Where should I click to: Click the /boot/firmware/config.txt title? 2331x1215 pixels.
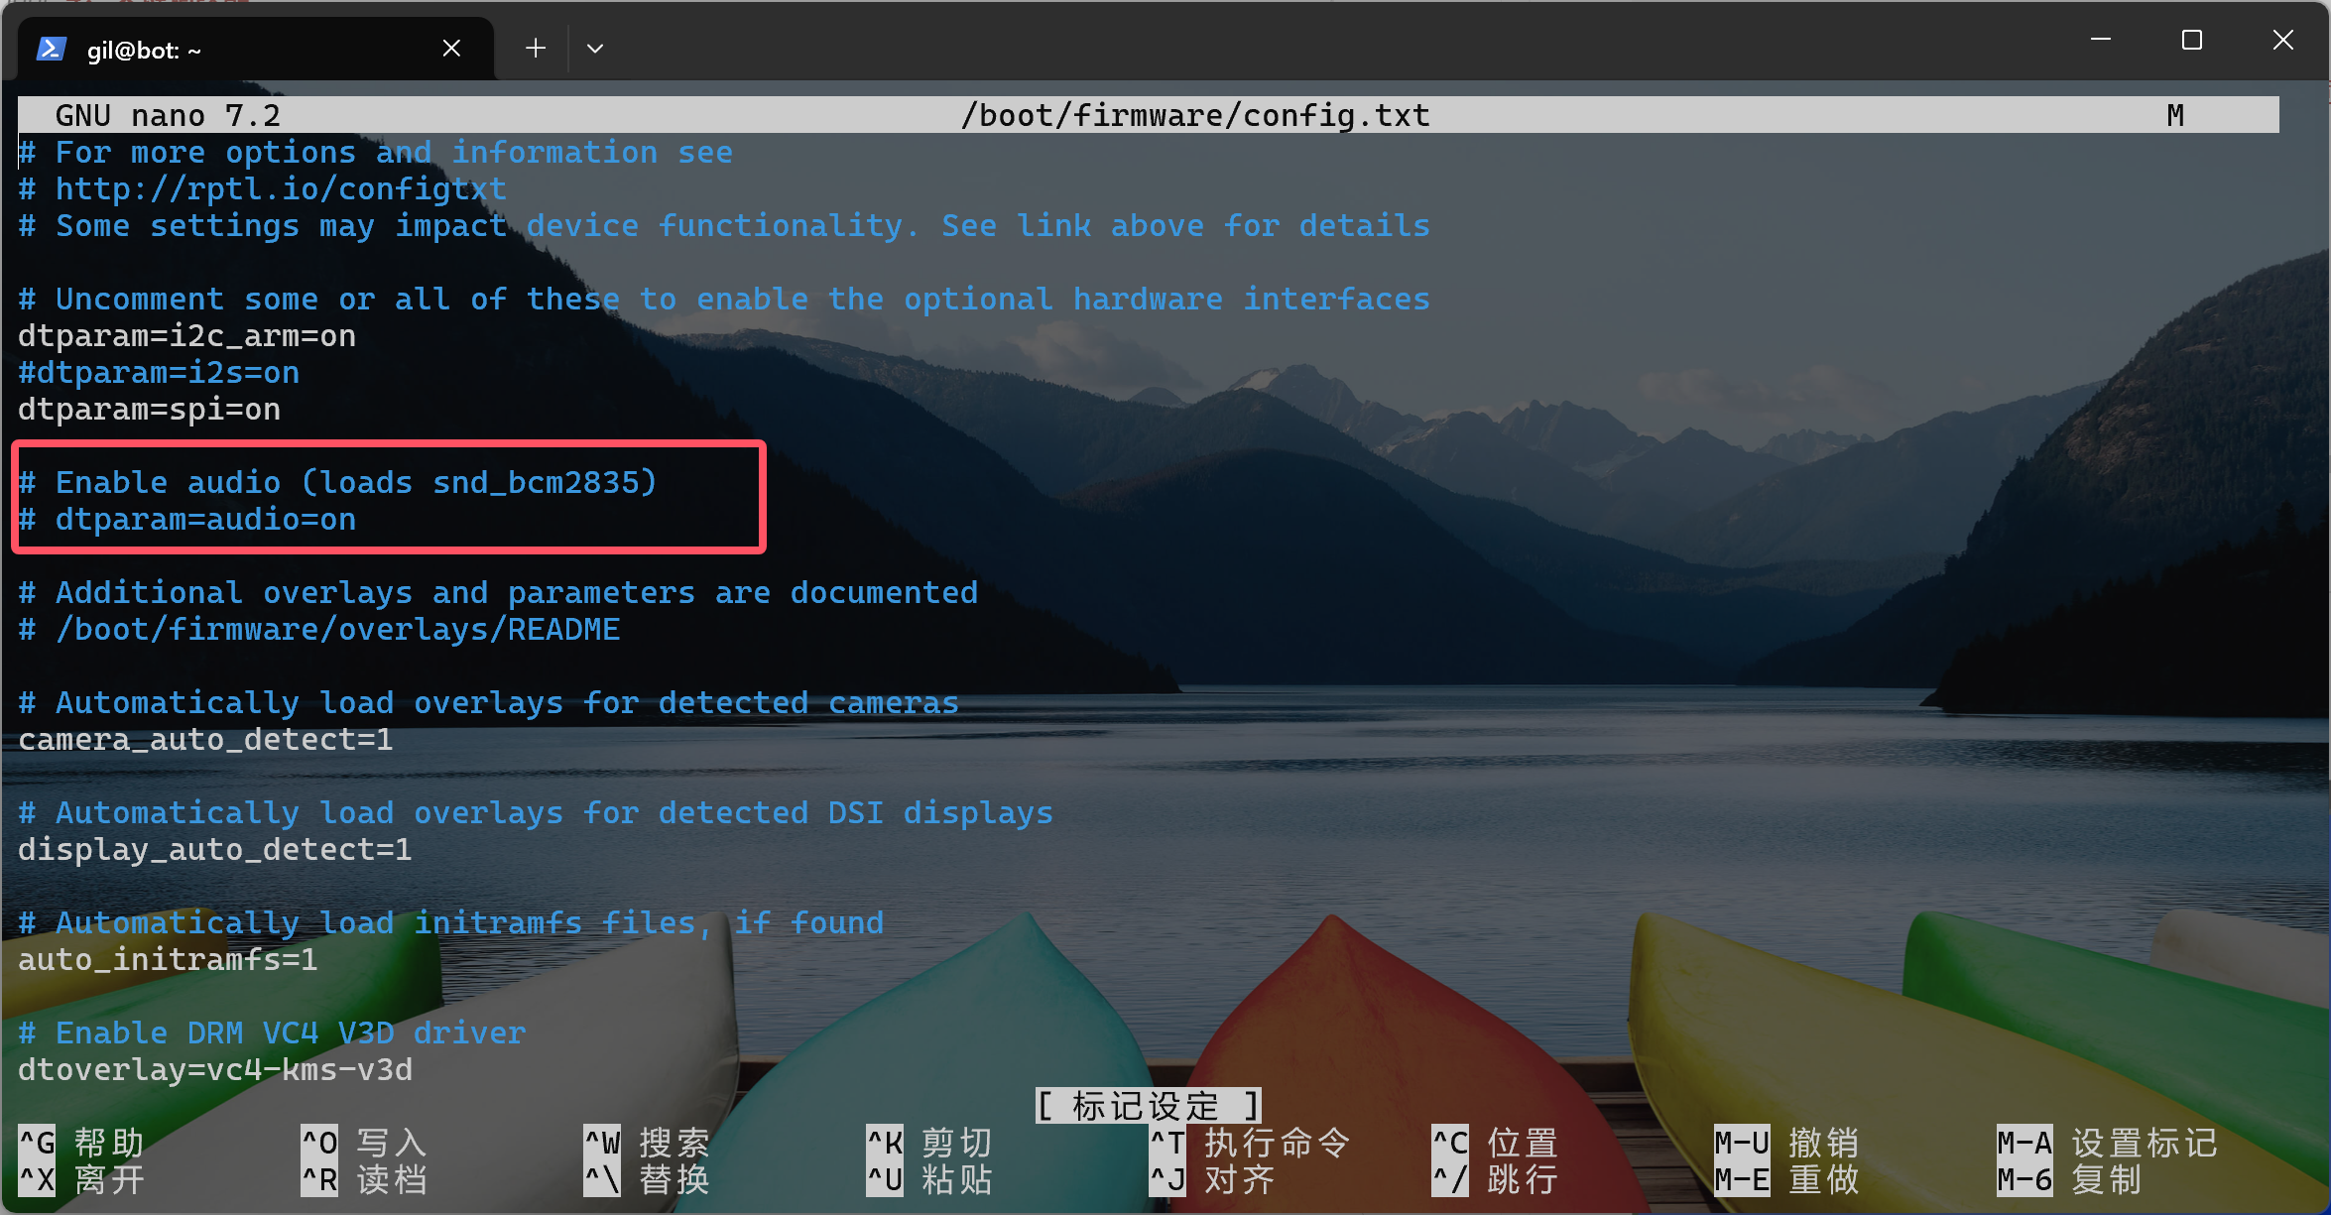click(1195, 115)
